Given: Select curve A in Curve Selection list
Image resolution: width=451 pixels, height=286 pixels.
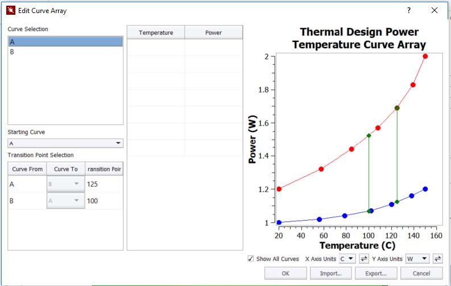Looking at the screenshot, I should (65, 41).
